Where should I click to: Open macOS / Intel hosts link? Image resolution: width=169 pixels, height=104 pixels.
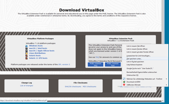[x=38, y=48]
